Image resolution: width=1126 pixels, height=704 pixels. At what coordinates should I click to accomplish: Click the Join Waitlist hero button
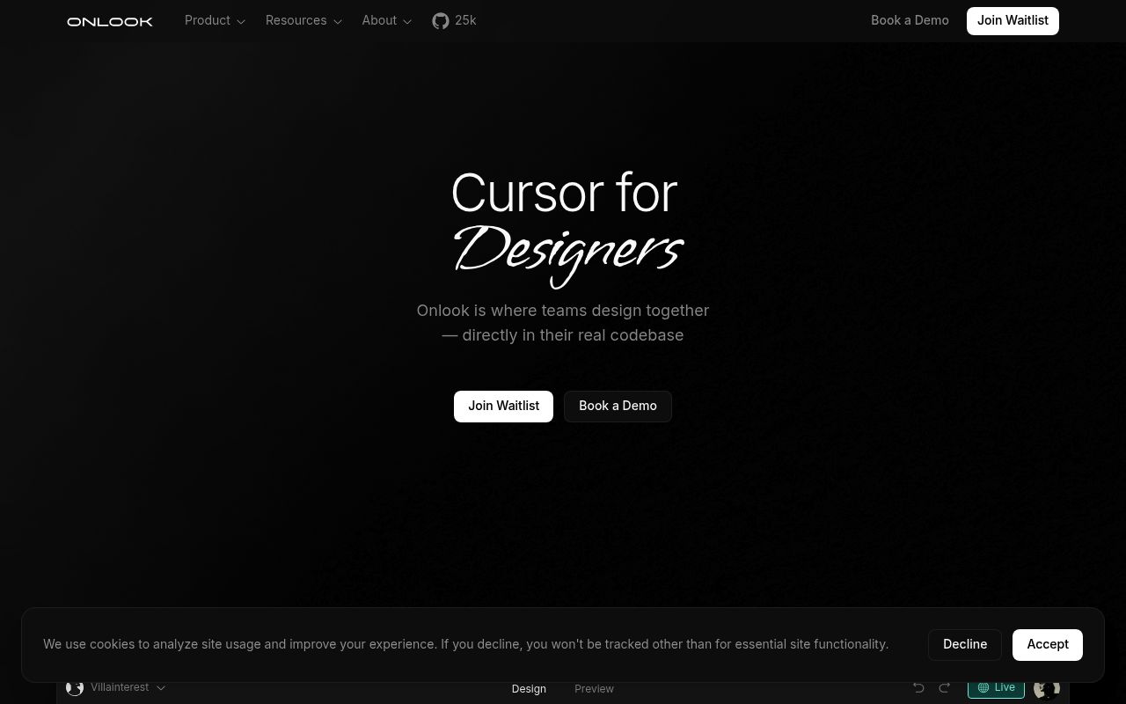[x=503, y=406]
